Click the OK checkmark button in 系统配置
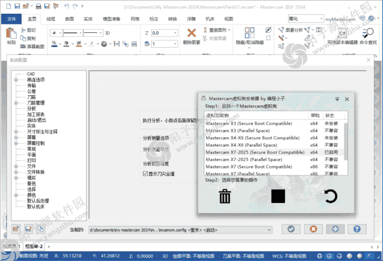Screen dimensions: 383x261 [291, 229]
